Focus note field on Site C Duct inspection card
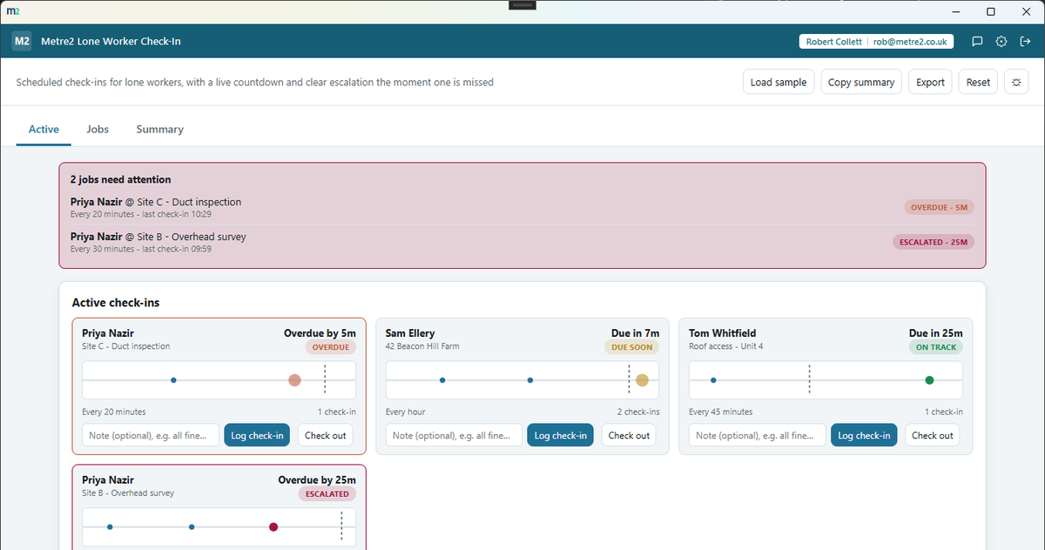Viewport: 1045px width, 550px height. click(151, 435)
